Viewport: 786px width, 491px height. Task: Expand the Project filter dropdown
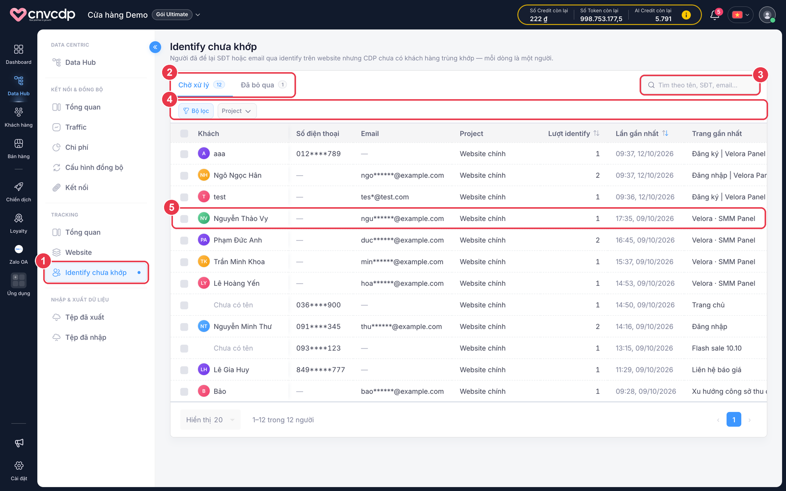(x=237, y=111)
